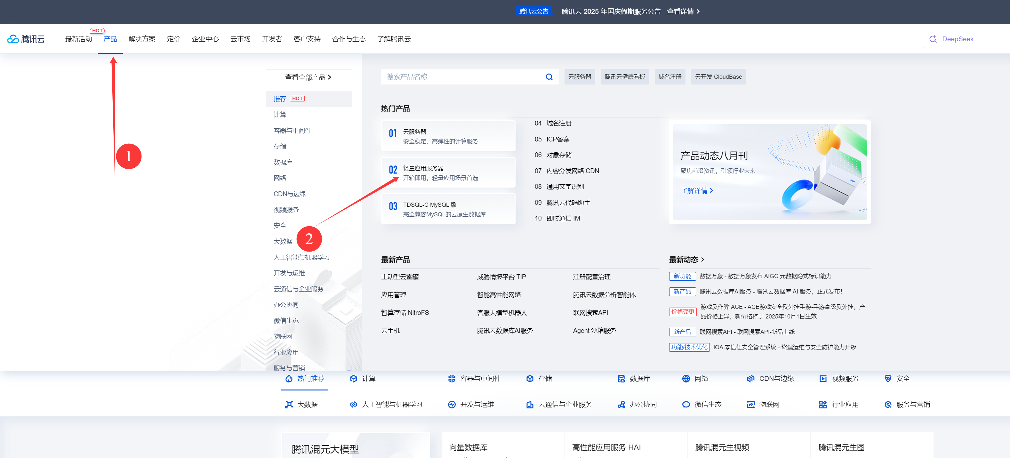Viewport: 1010px width, 458px height.
Task: Click the CDN与边缘 category icon
Action: (x=750, y=378)
